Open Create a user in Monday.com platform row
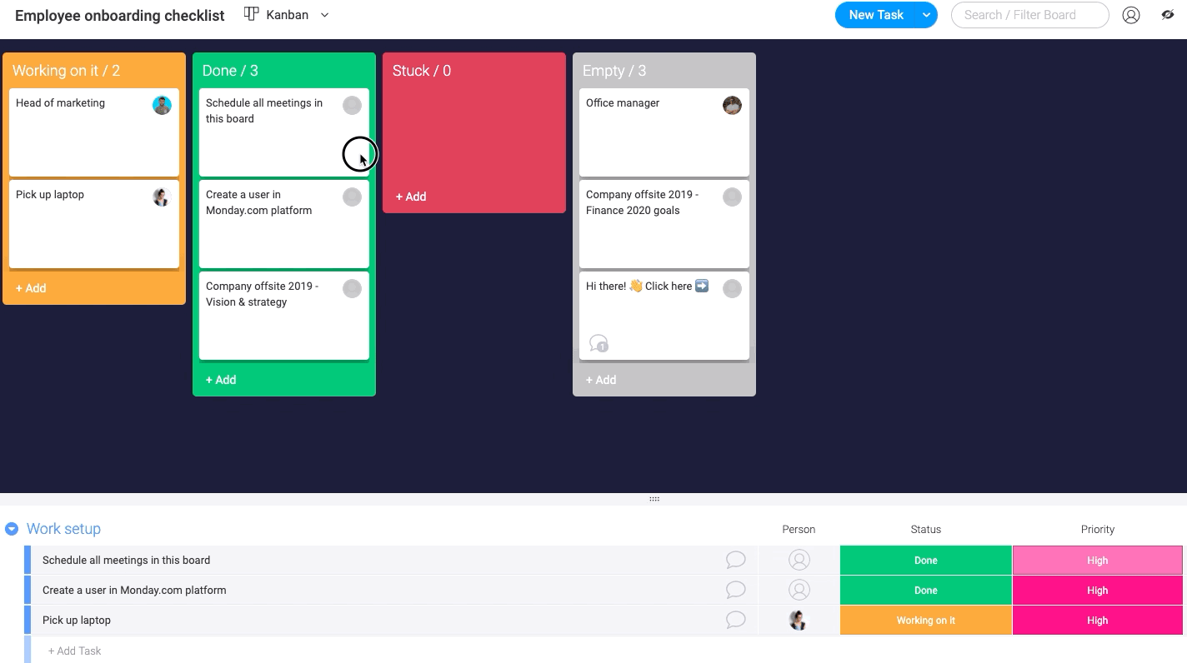The height and width of the screenshot is (663, 1187). (x=134, y=591)
